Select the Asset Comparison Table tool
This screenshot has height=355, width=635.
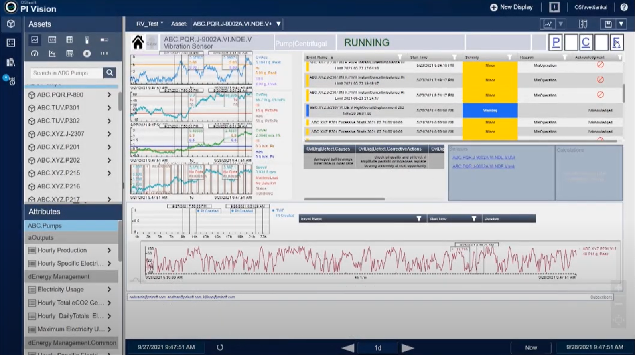[69, 54]
